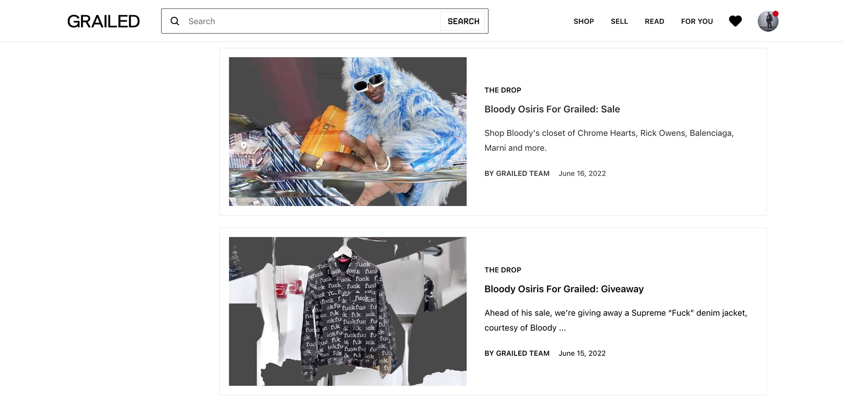Click the magnifying glass search icon
Viewport: 844px width, 402px height.
175,21
